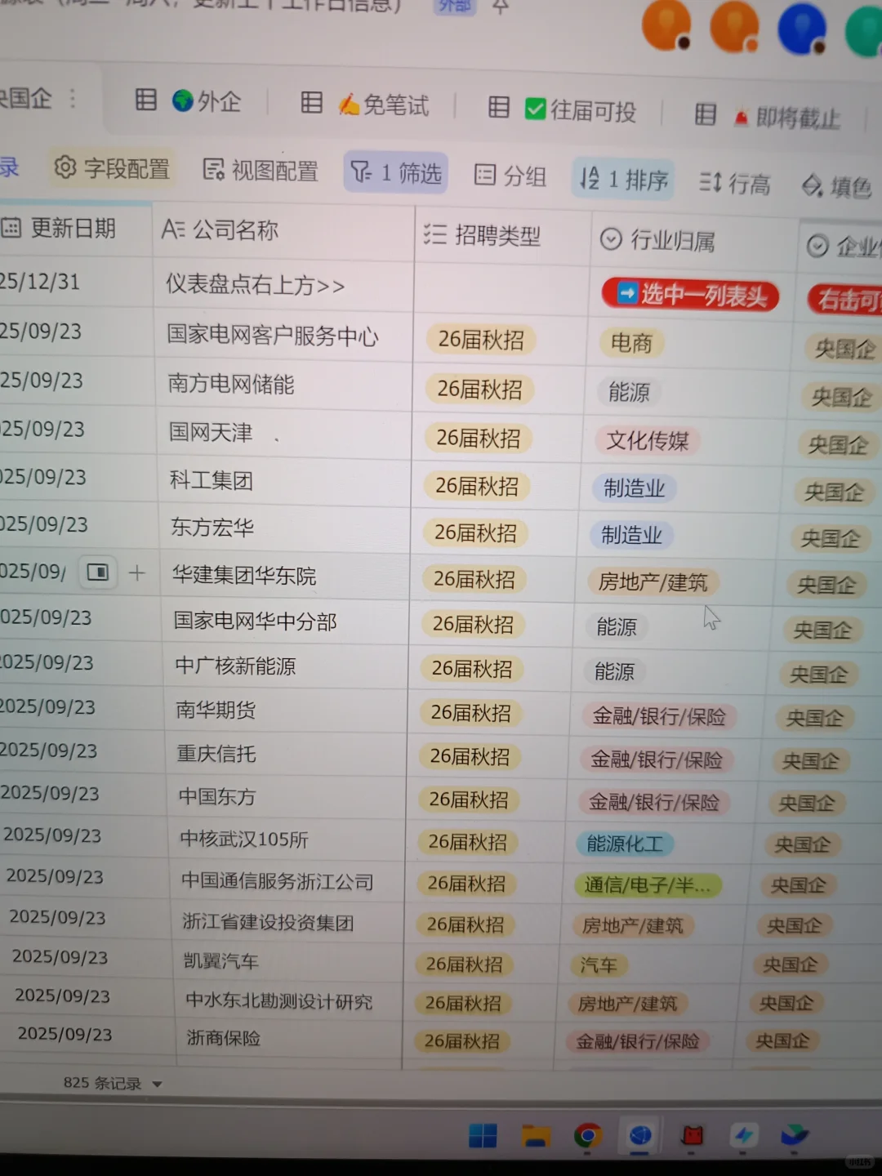Open File Explorer from the taskbar
882x1176 pixels.
point(537,1136)
